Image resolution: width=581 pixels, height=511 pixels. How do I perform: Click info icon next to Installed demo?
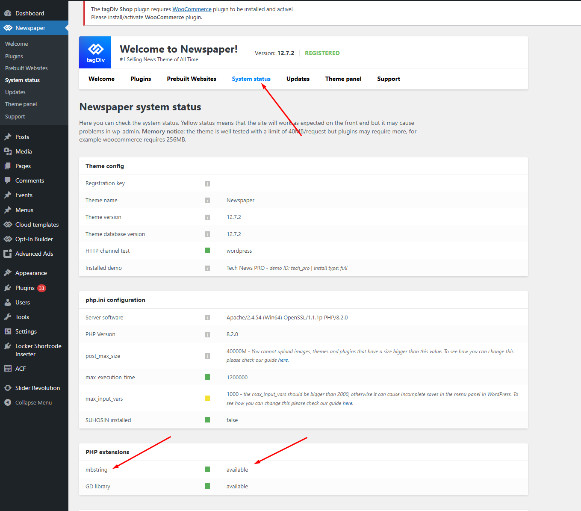(x=207, y=268)
